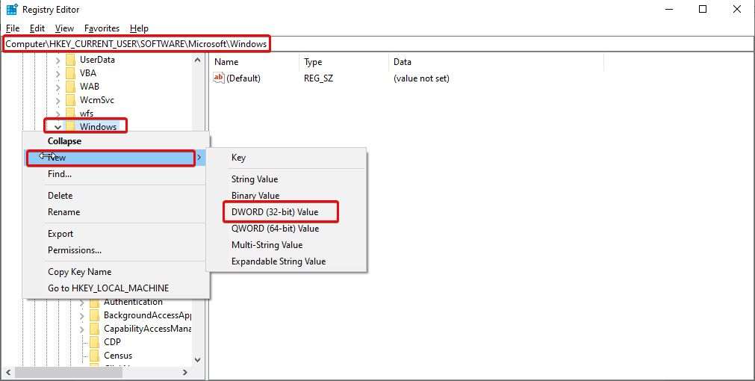Select the UserData key label
755x381 pixels.
point(97,60)
